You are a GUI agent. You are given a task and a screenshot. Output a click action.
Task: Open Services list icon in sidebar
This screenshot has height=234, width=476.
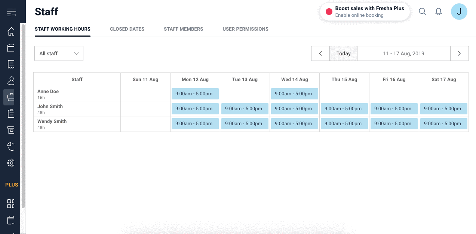tap(11, 114)
